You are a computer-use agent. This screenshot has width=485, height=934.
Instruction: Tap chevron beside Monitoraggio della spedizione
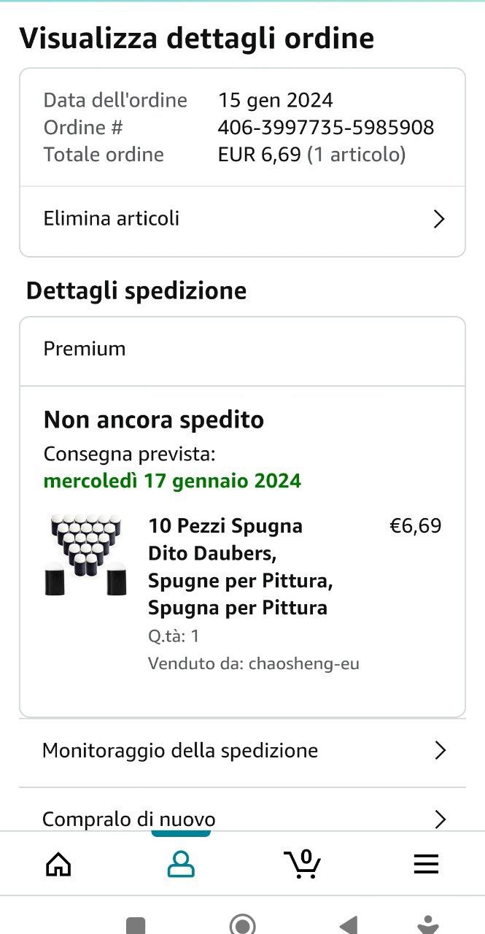[439, 751]
